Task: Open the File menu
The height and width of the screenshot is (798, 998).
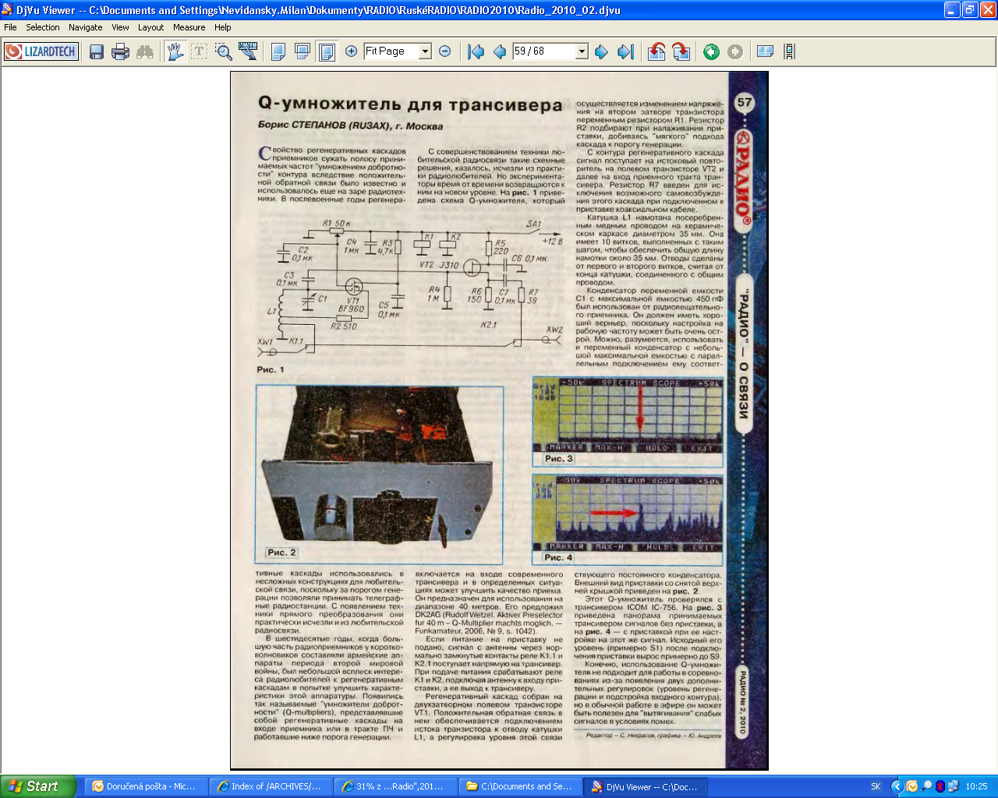Action: click(10, 27)
